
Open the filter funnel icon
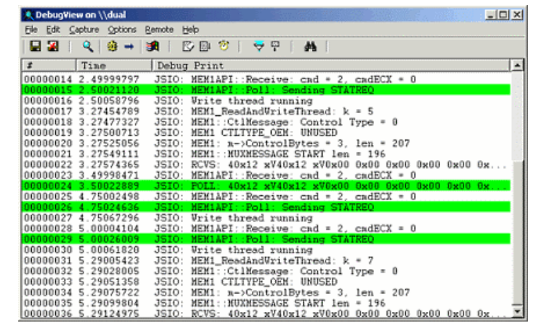point(259,46)
